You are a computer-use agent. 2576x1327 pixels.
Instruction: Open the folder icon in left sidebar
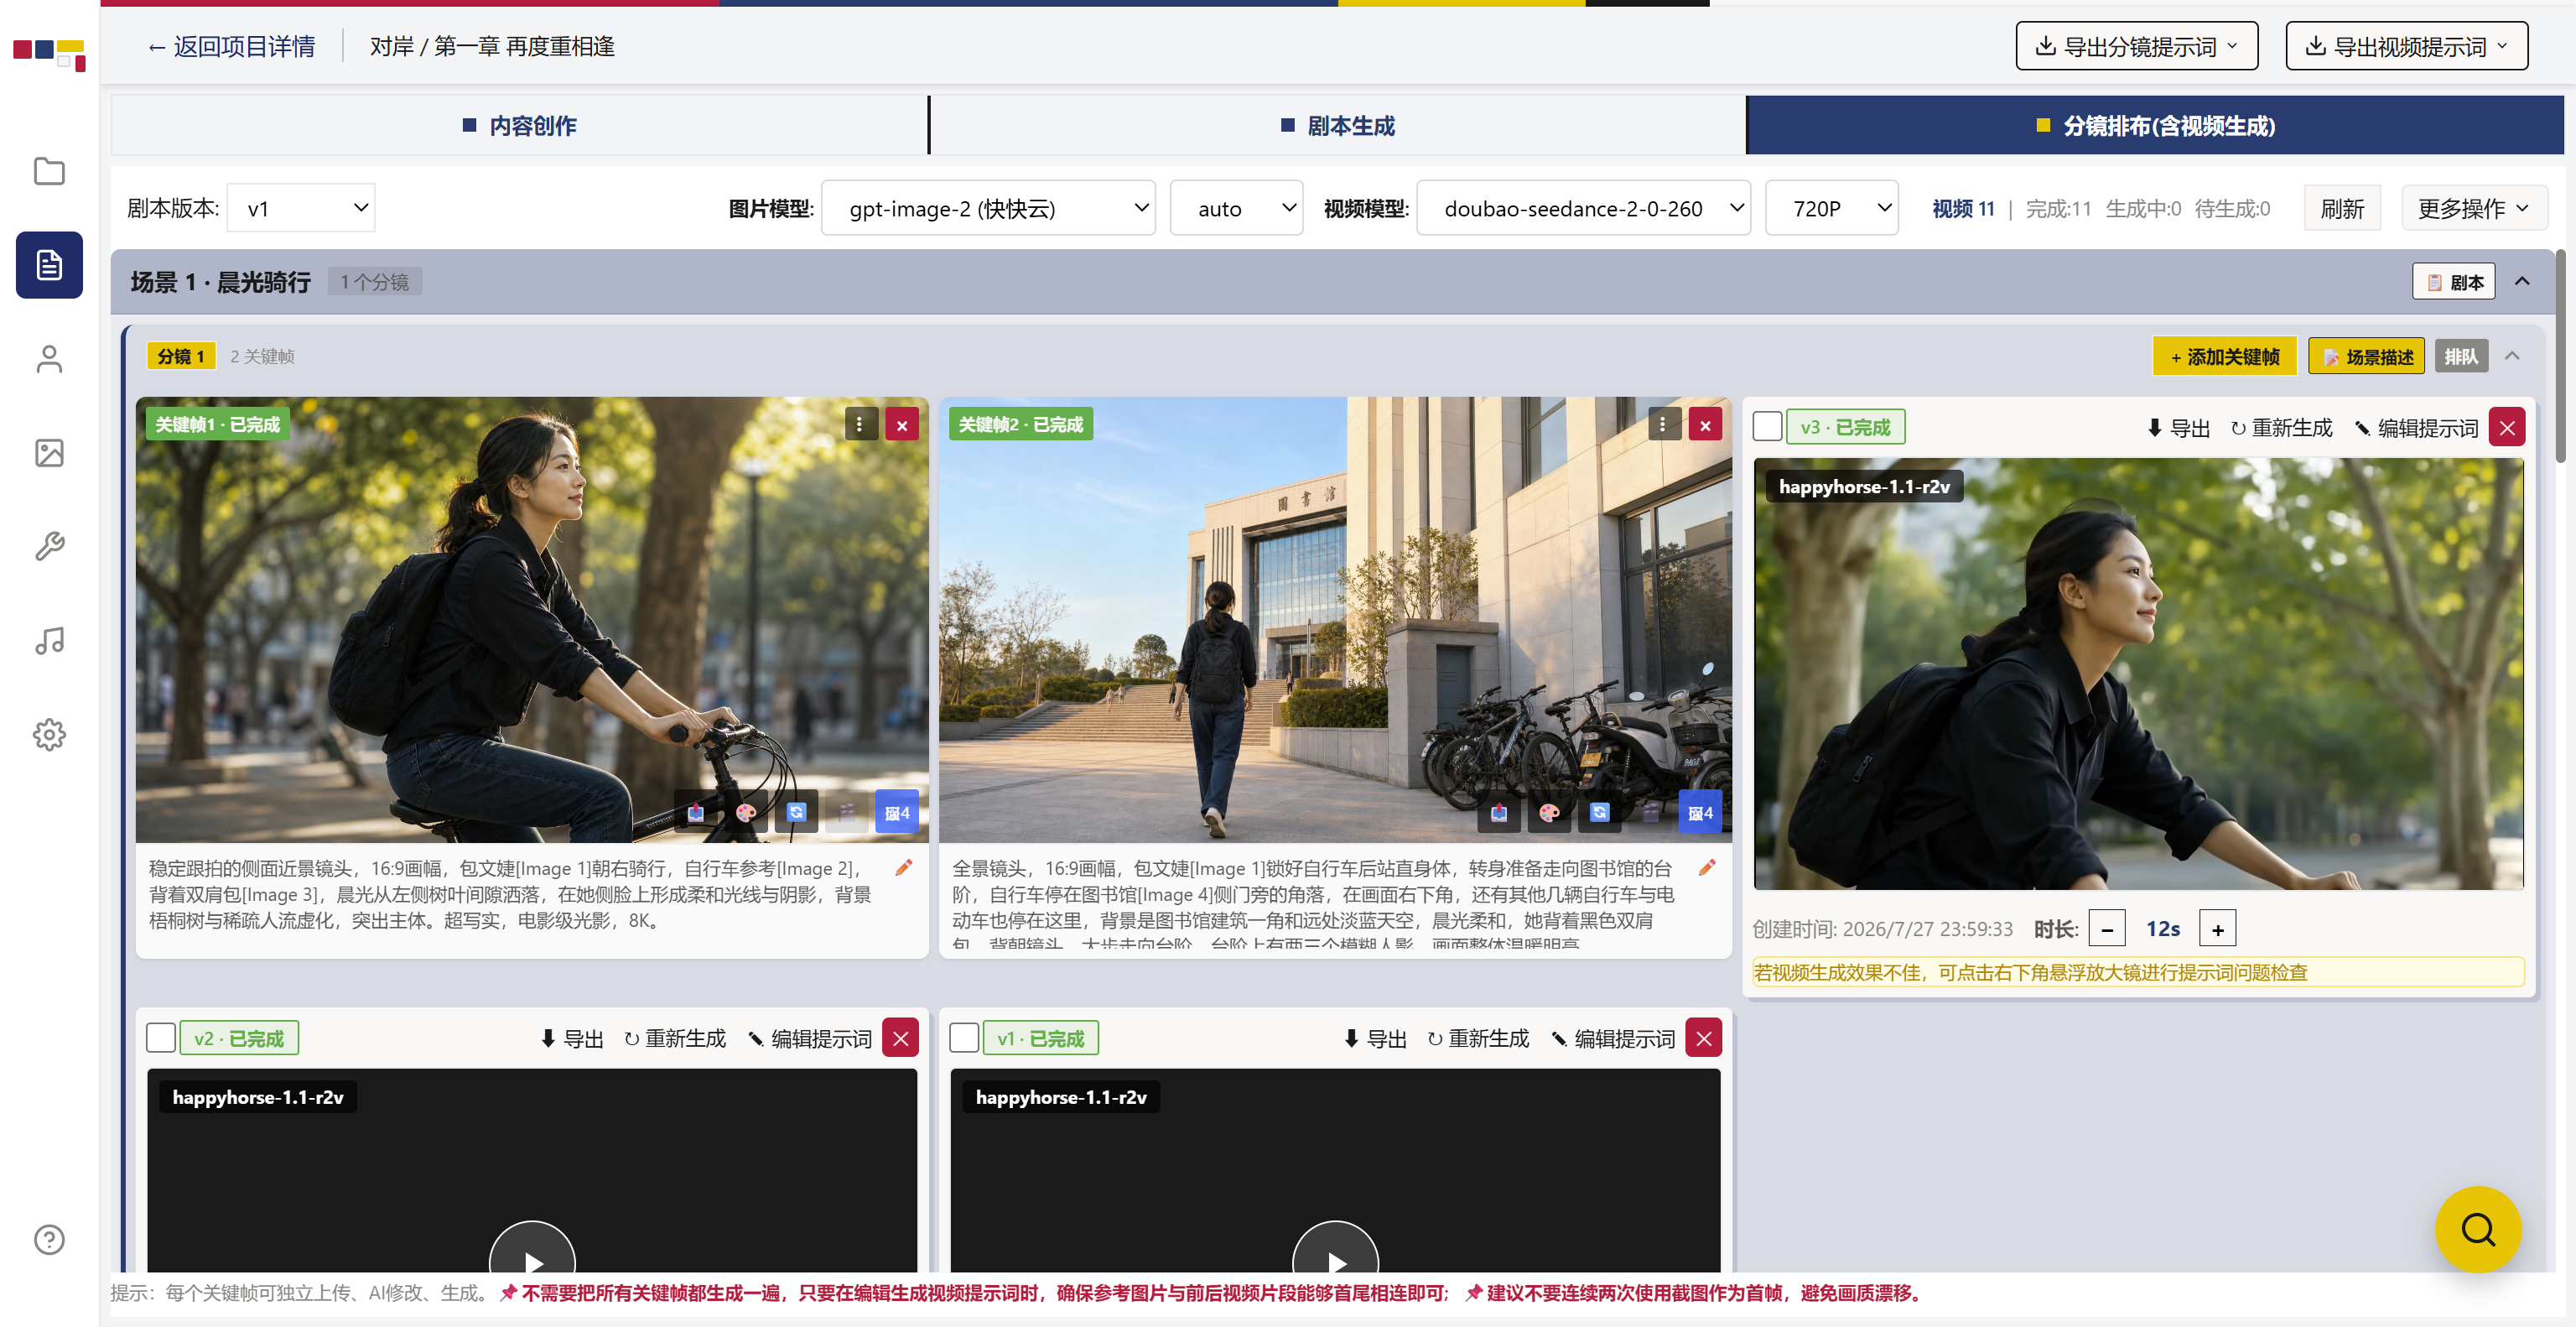coord(49,171)
